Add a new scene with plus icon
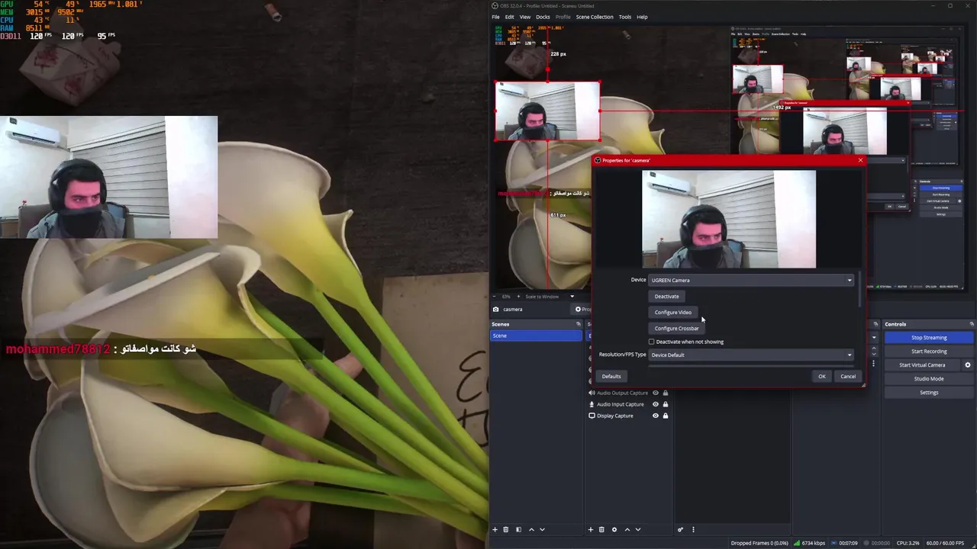977x549 pixels. (x=495, y=529)
